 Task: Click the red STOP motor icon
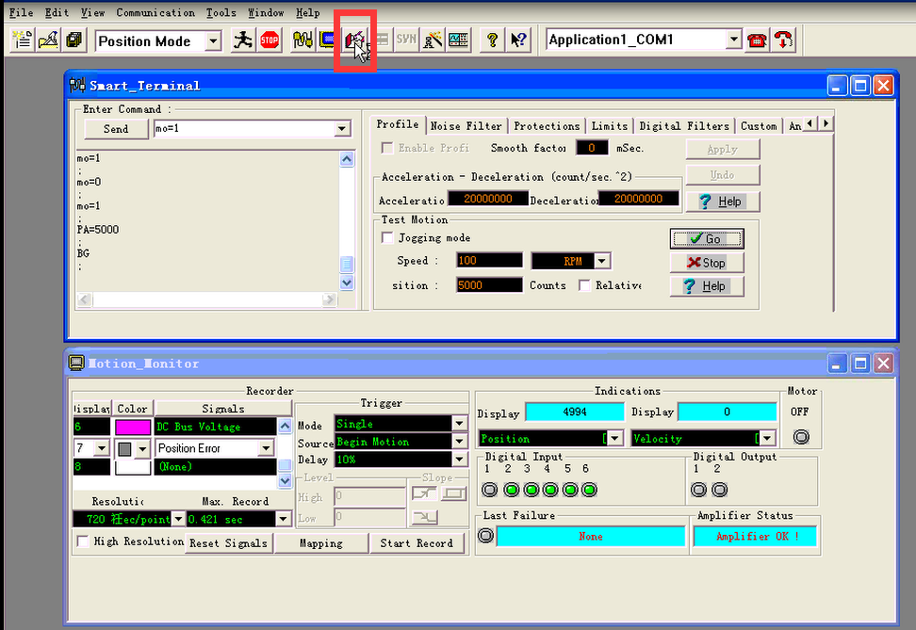[x=270, y=40]
